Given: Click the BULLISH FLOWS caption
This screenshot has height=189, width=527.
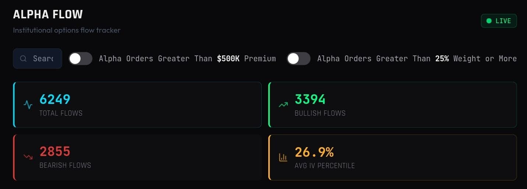Looking at the screenshot, I should (320, 113).
